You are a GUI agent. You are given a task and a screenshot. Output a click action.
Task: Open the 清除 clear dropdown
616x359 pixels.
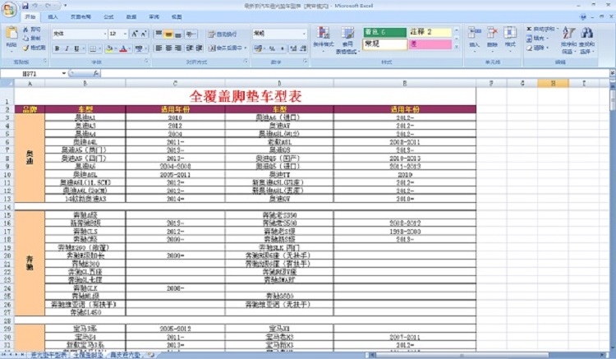click(537, 48)
